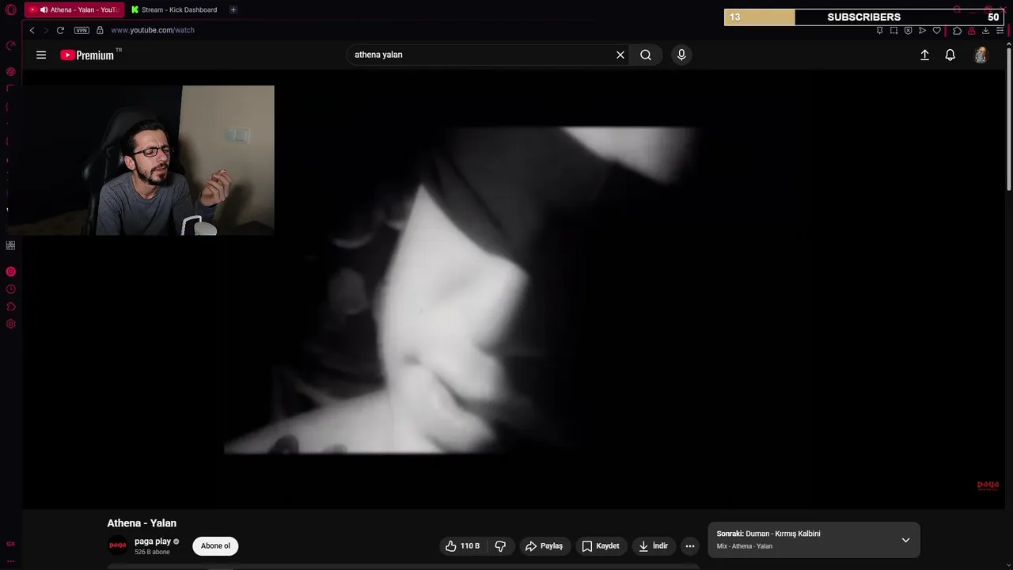Open sidebar tiles panel icon
Viewport: 1013px width, 570px height.
(x=10, y=245)
